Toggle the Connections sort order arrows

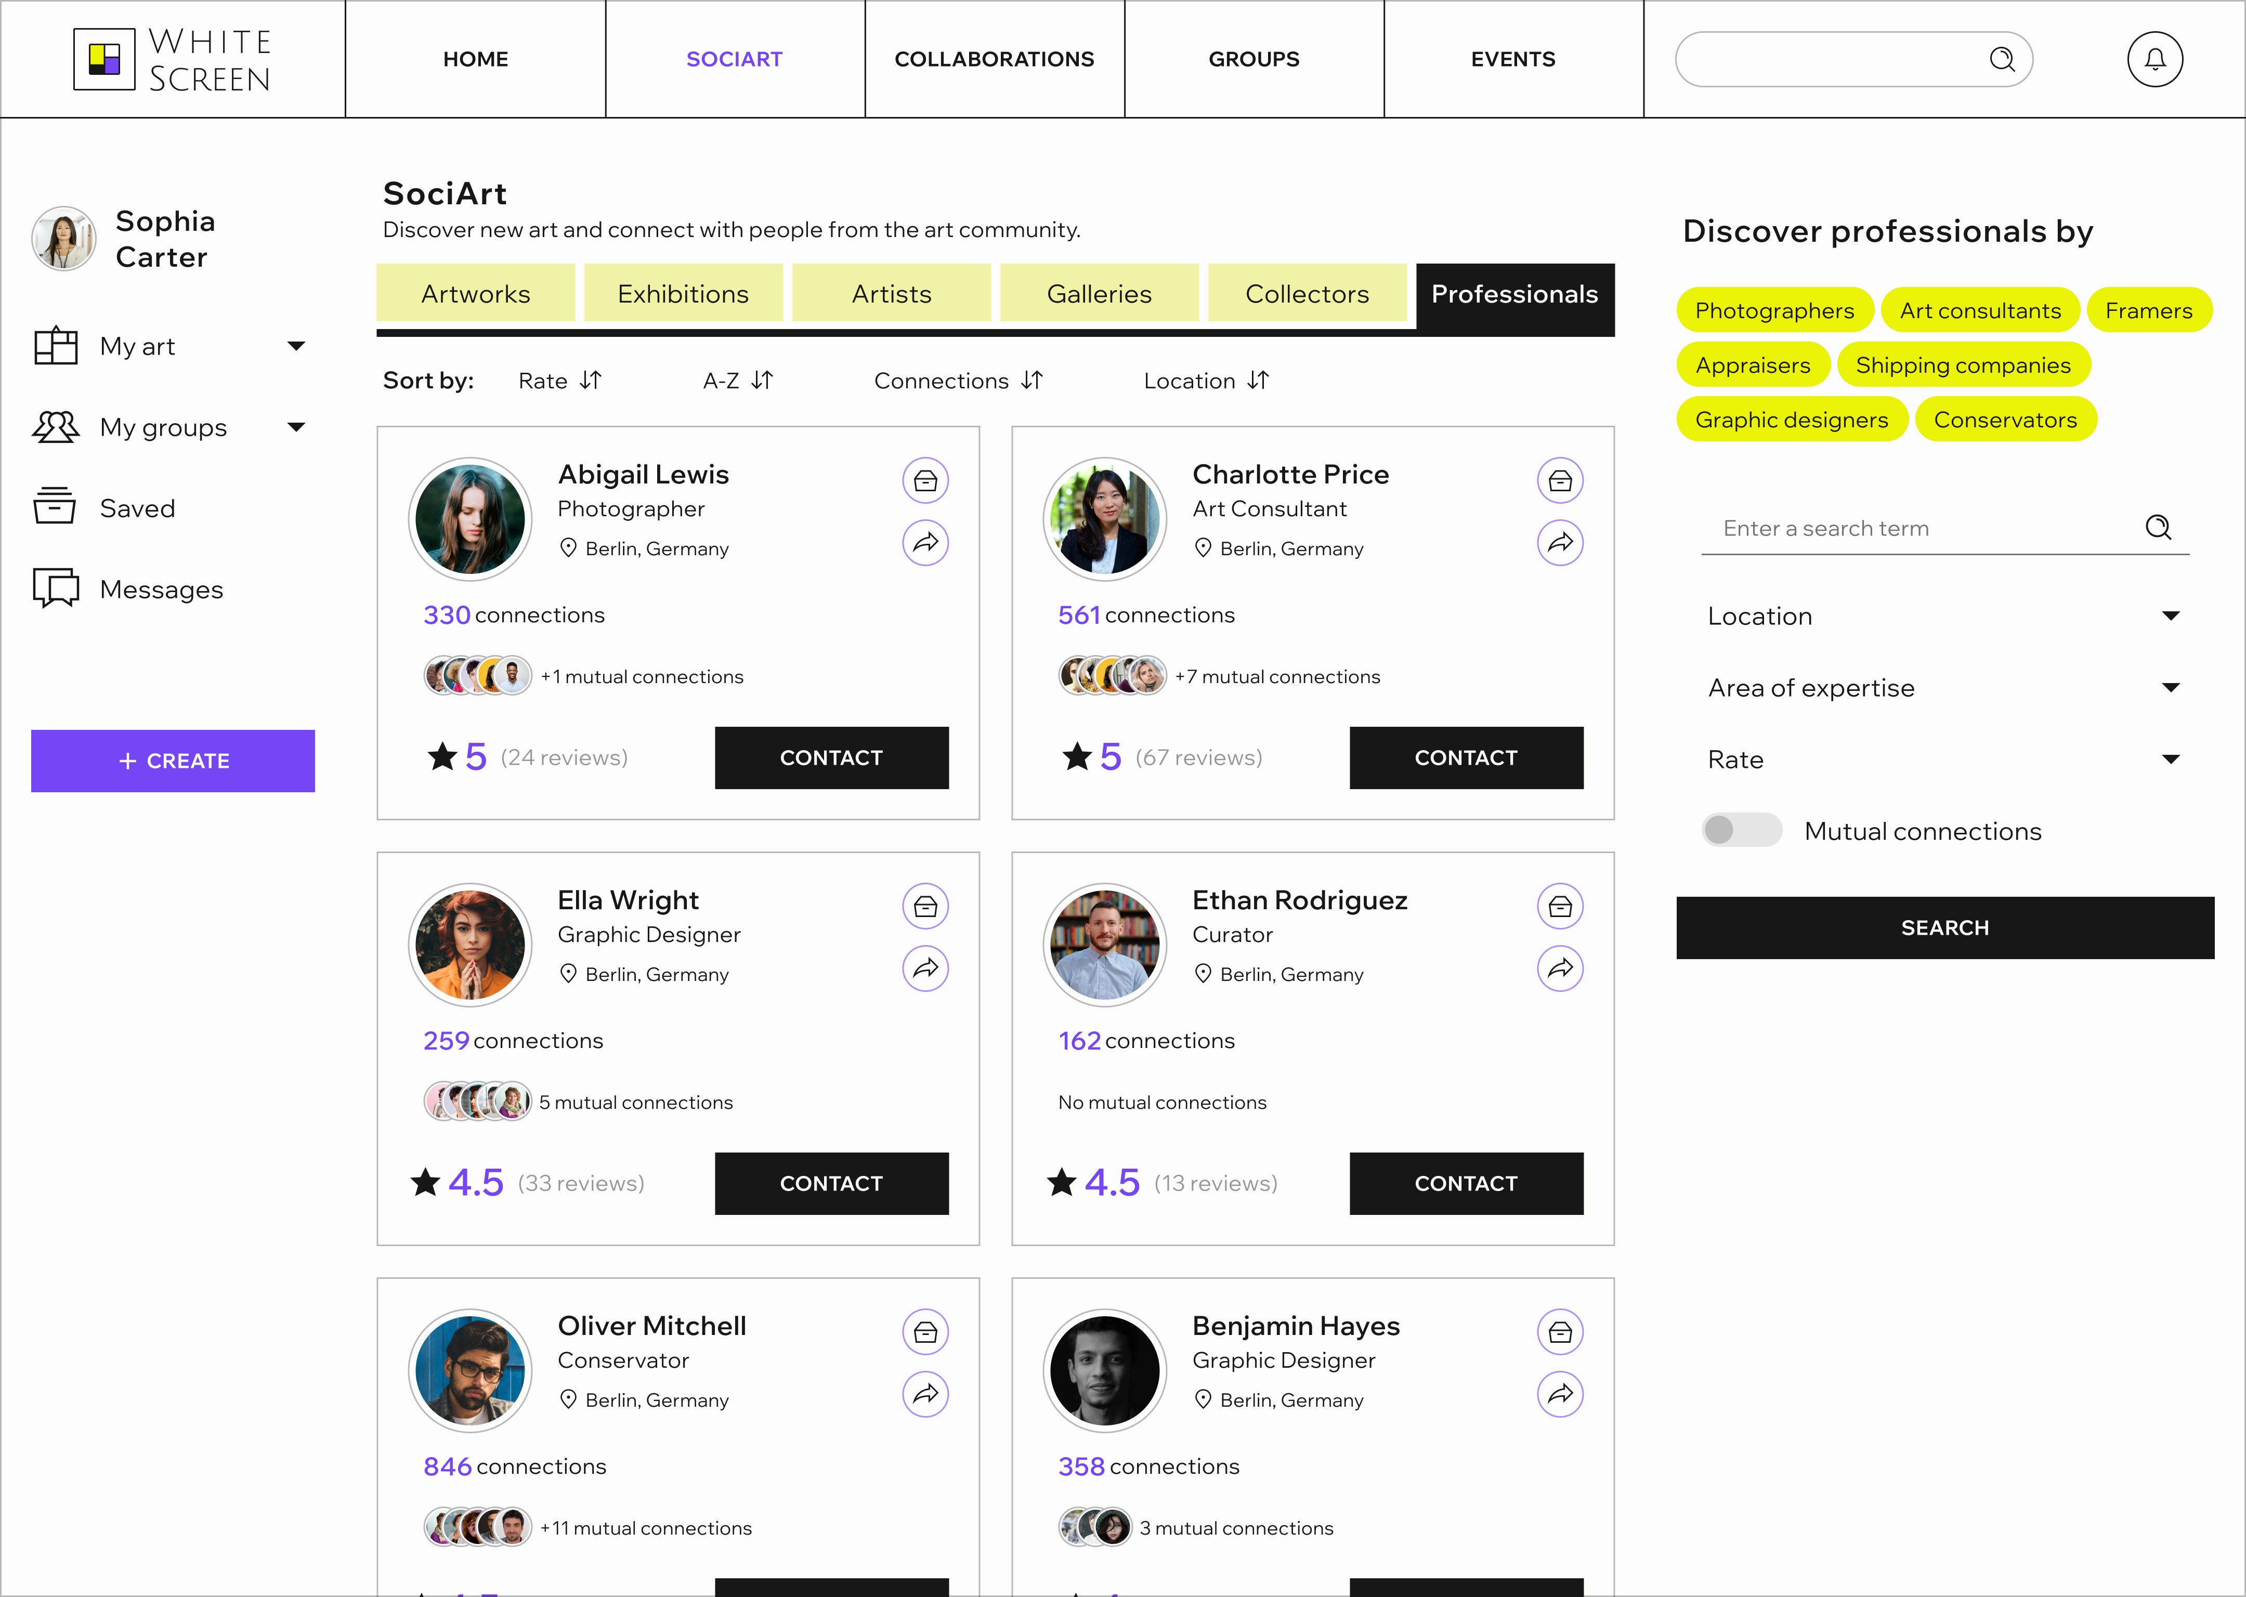coord(1031,381)
